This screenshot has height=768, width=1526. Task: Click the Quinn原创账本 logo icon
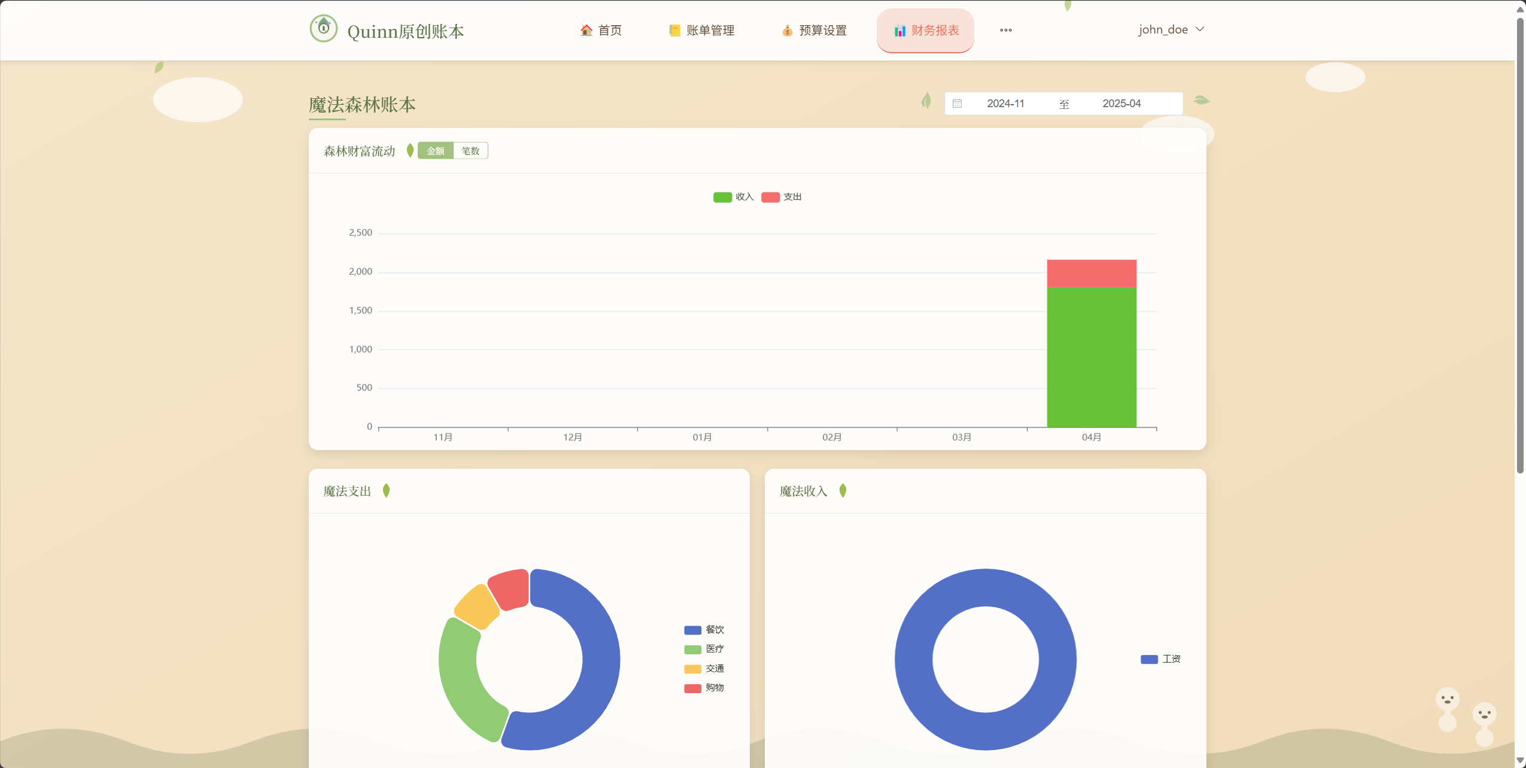(x=323, y=28)
